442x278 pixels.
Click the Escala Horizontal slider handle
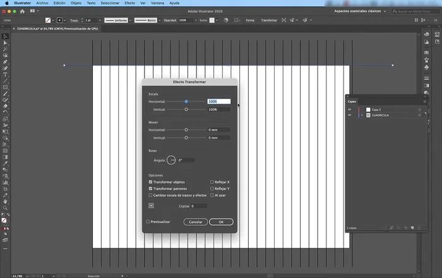(x=186, y=101)
